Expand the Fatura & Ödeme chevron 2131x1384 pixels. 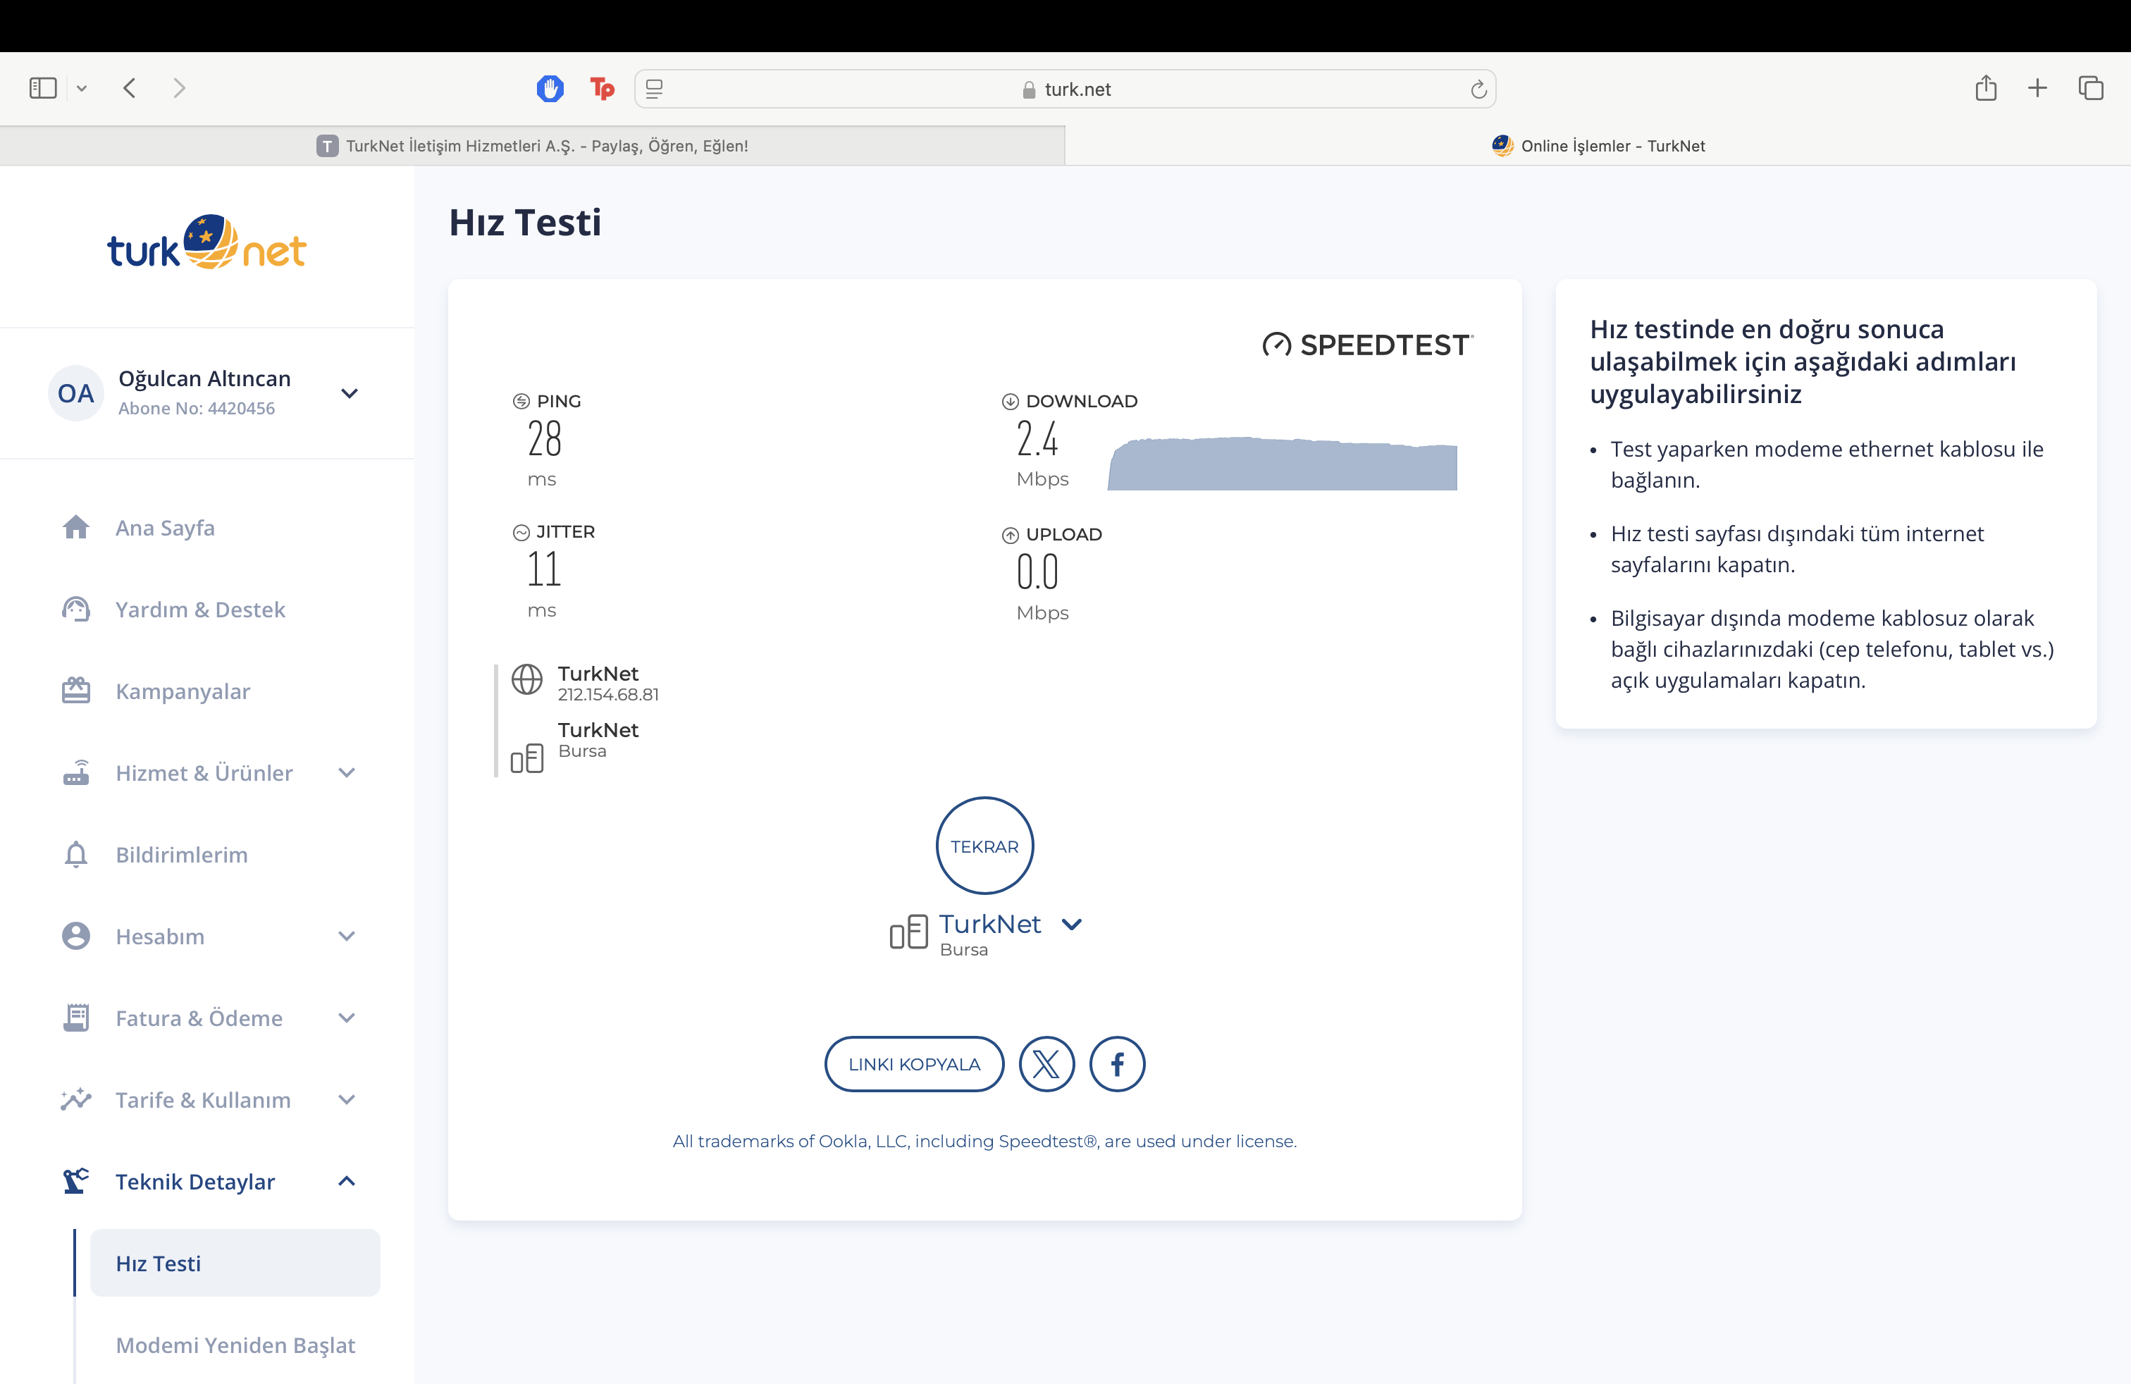click(347, 1018)
